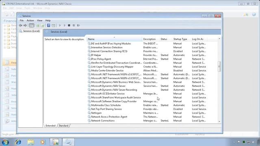Toggle the Show/Hide Action Pane icon

[x=53, y=26]
